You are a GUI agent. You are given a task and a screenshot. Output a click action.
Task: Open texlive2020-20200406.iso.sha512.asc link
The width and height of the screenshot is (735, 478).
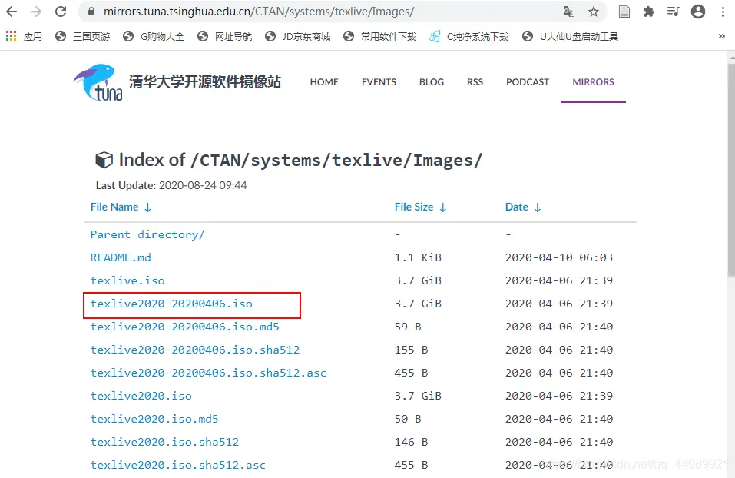[x=208, y=373]
